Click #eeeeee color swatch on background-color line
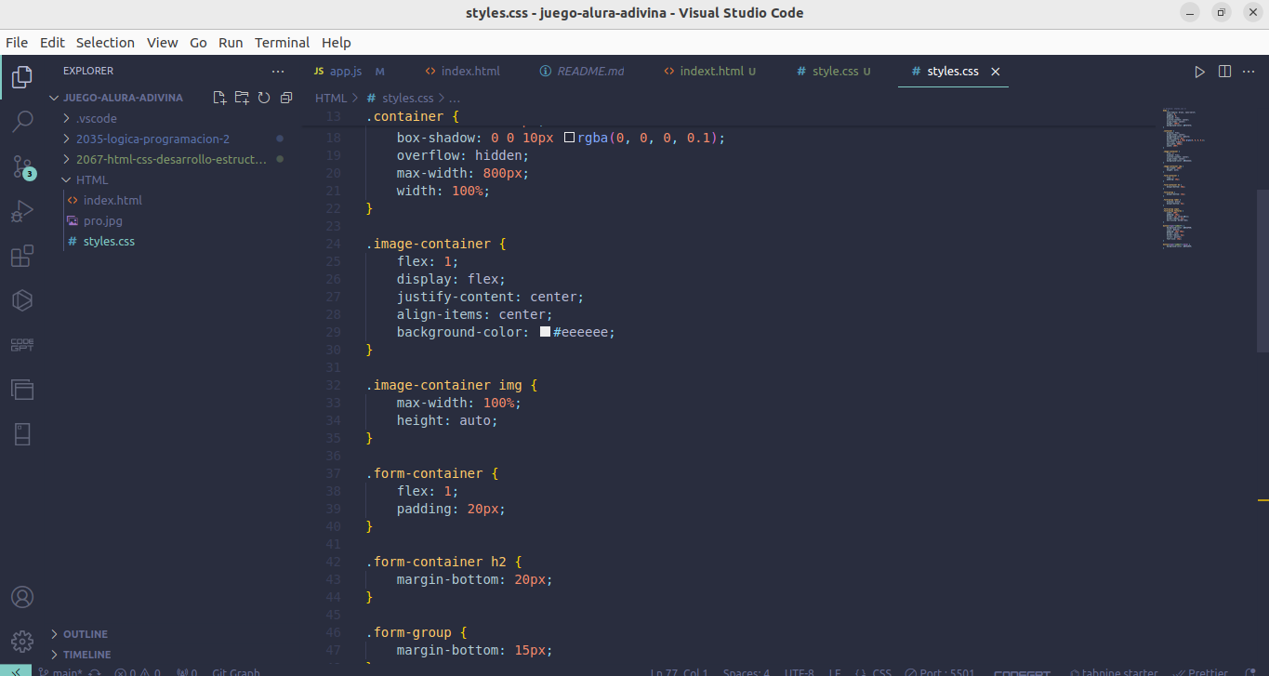 (545, 332)
